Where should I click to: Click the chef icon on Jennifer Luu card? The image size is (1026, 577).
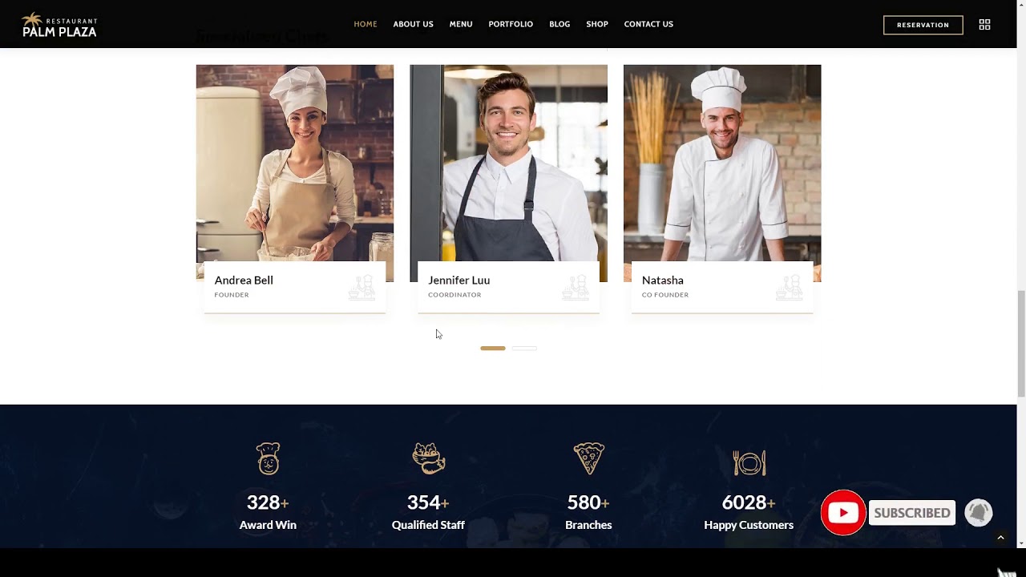[x=576, y=287]
